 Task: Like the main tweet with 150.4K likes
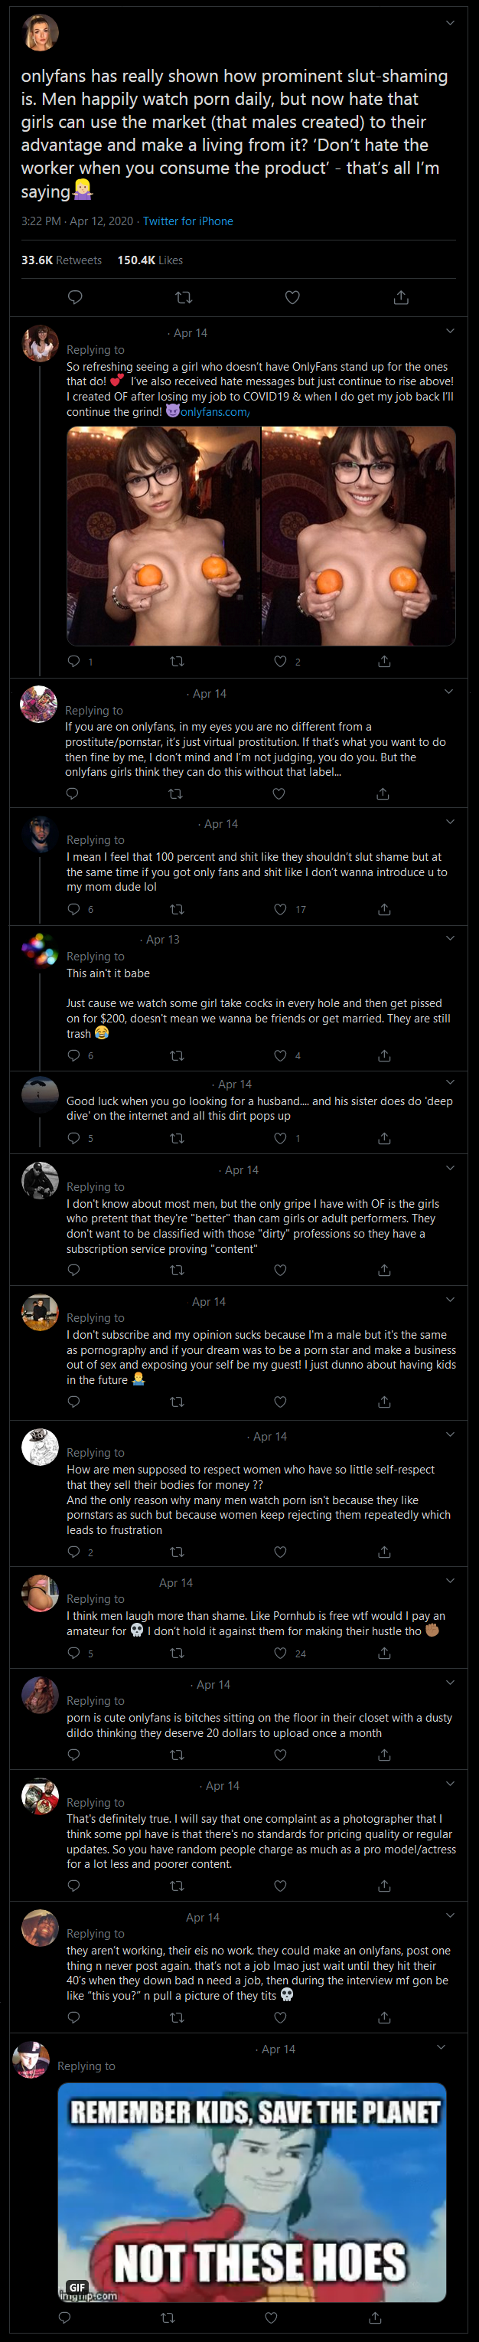pyautogui.click(x=292, y=297)
